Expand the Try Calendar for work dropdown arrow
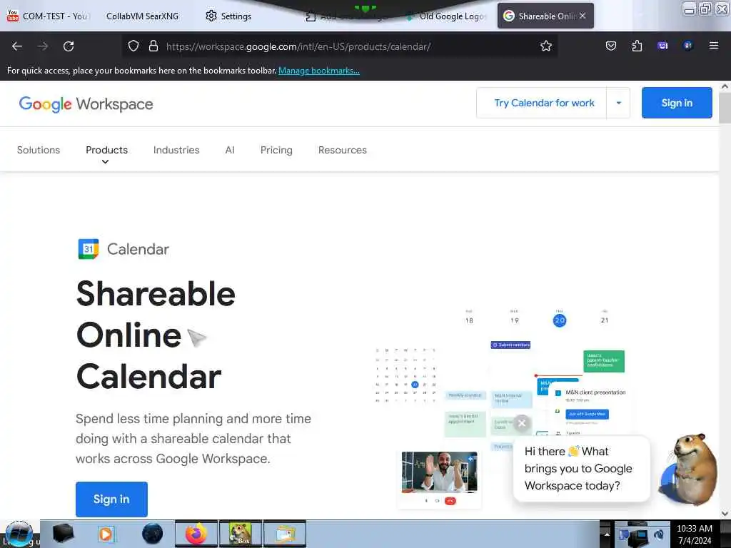Image resolution: width=731 pixels, height=548 pixels. tap(618, 103)
